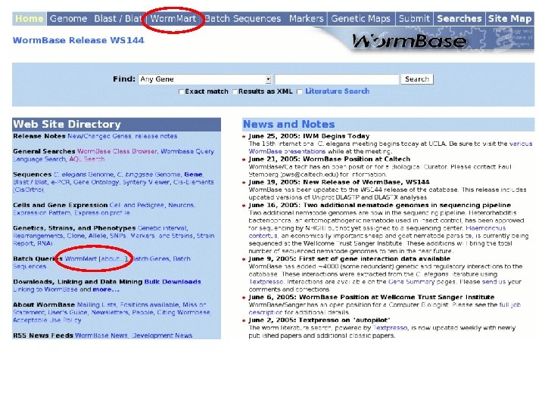Open the Citing WormBase link
Image resolution: width=545 pixels, height=408 pixels.
pos(183,312)
